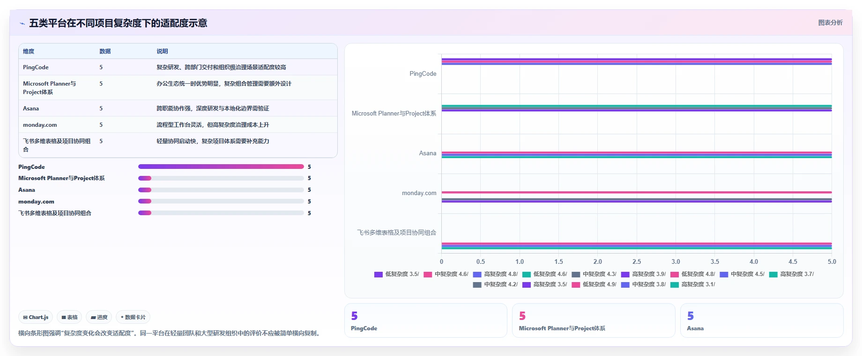Toggle legend entry 高复杂度 4.8/
This screenshot has width=862, height=356.
[495, 275]
